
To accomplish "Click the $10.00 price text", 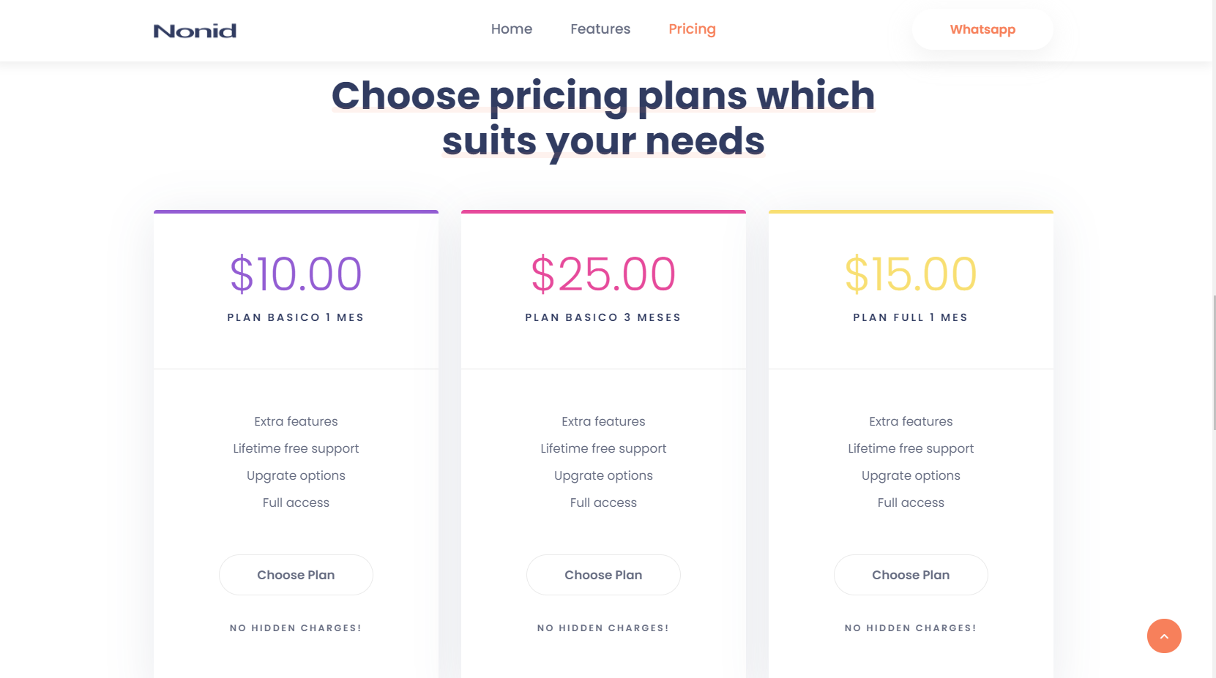I will click(x=296, y=274).
